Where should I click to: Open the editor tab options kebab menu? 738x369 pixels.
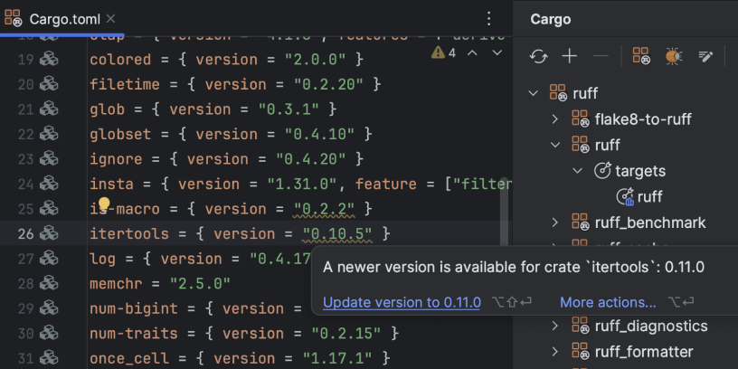488,18
